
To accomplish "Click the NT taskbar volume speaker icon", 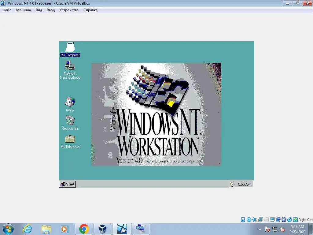I will point(232,184).
